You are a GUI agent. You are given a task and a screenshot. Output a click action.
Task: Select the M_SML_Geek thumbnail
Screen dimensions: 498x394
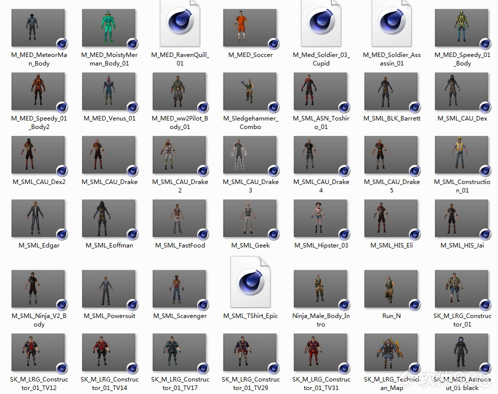click(250, 218)
